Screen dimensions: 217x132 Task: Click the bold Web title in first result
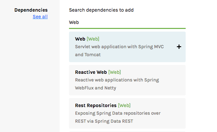(x=80, y=39)
